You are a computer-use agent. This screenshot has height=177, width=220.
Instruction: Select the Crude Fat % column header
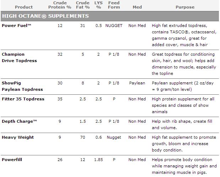83,5
